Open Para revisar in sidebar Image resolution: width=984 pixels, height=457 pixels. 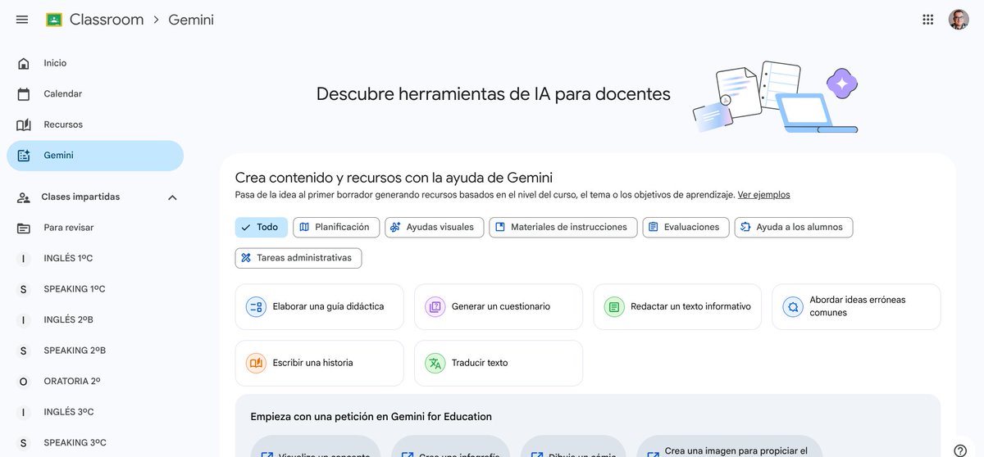coord(95,228)
